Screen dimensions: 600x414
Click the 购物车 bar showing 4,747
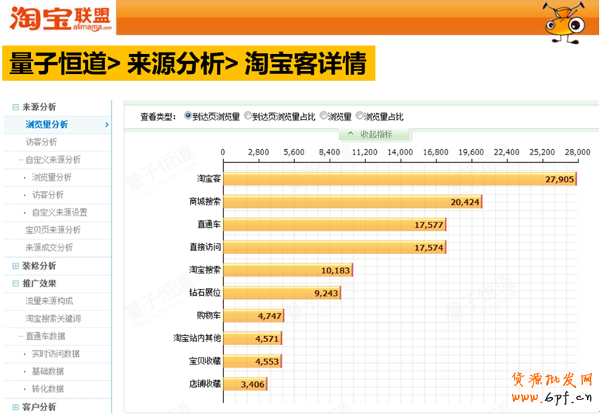coord(254,316)
